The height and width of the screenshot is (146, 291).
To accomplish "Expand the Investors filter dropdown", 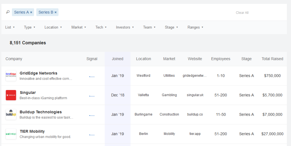I will pyautogui.click(x=125, y=27).
